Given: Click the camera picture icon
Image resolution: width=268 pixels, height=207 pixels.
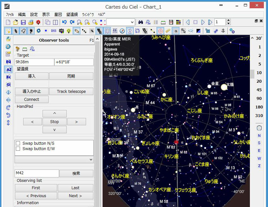Looking at the screenshot, I should (x=61, y=31).
